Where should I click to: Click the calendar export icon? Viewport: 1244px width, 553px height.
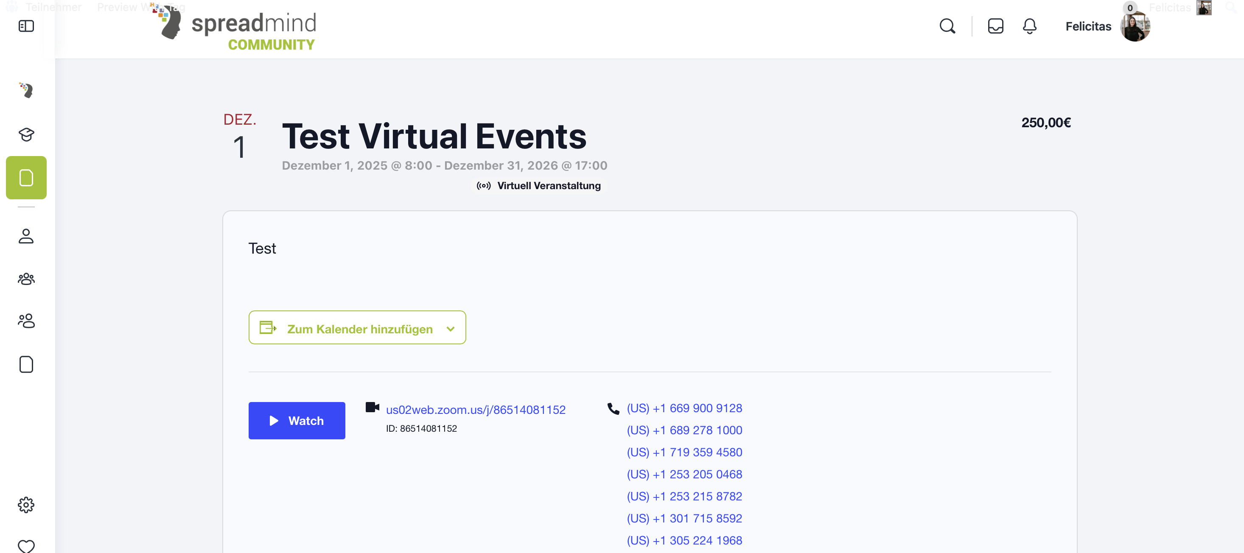(x=268, y=328)
